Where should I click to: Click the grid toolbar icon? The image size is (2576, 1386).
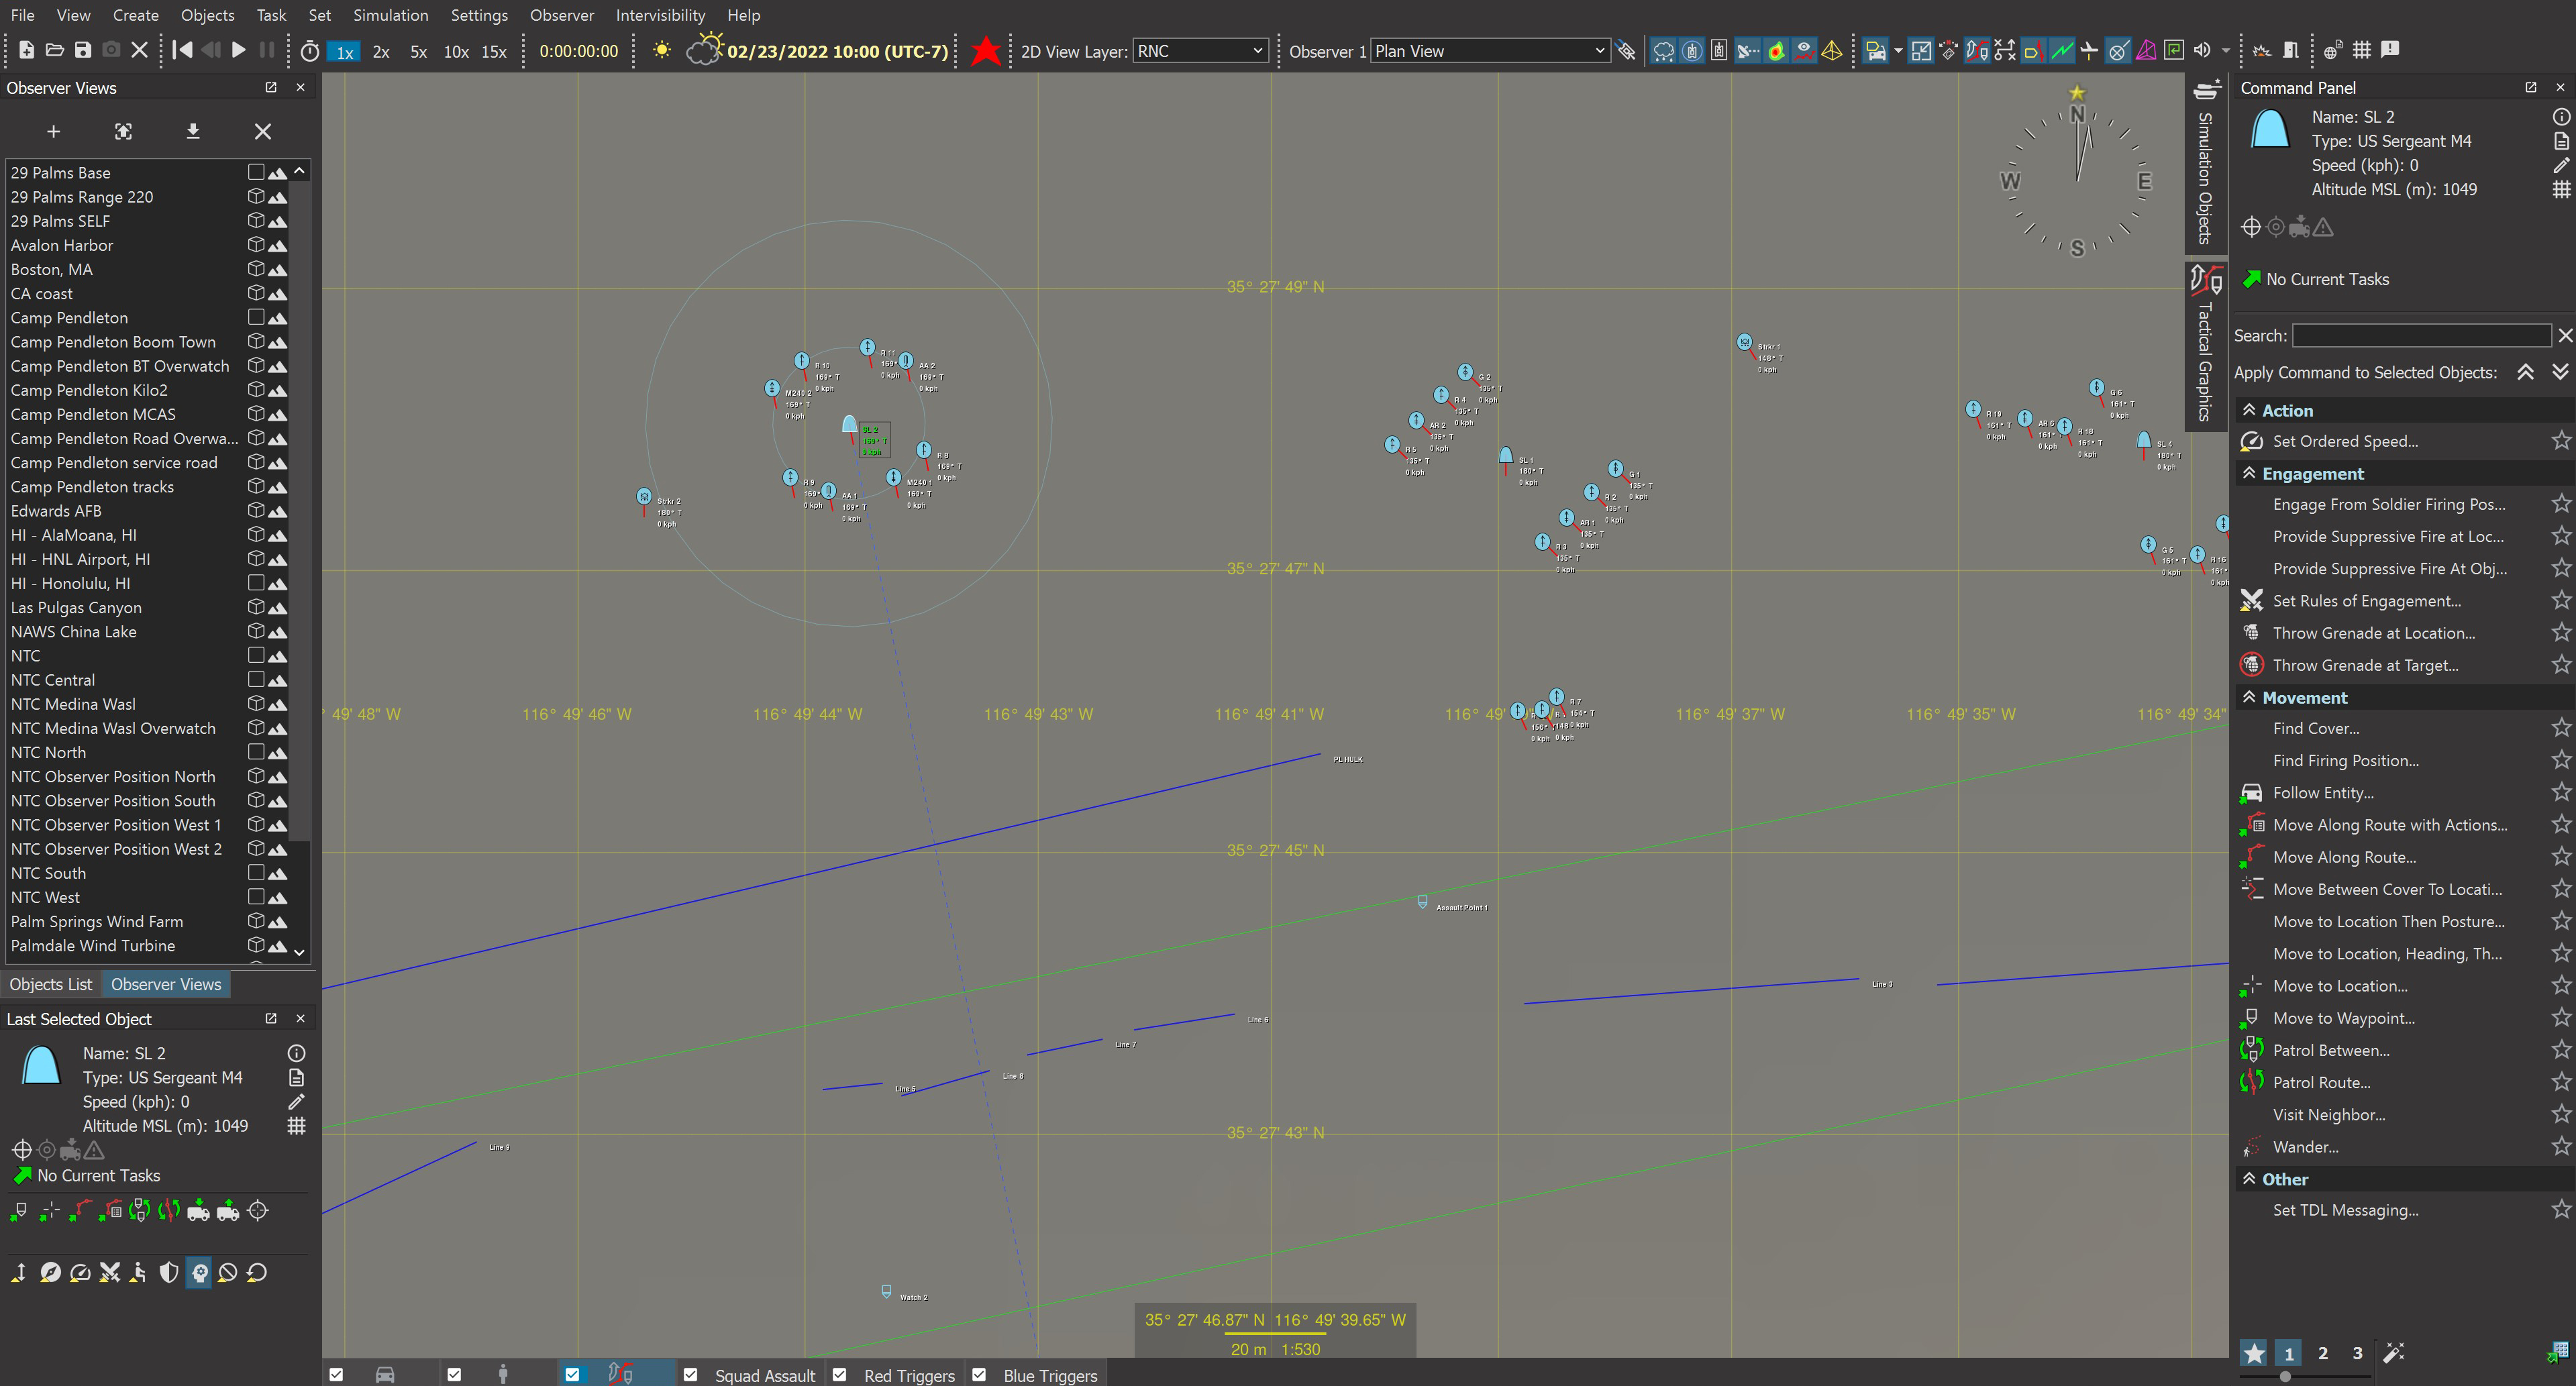pyautogui.click(x=2361, y=50)
